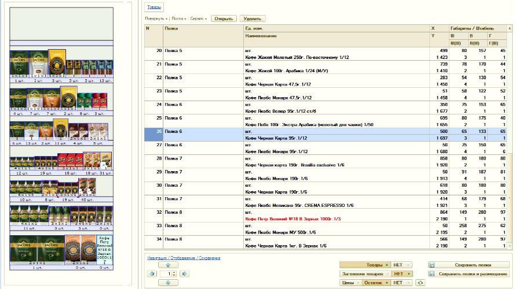The image size is (518, 289).
Task: Click the green refresh icon near Остаток
Action: pos(420,283)
